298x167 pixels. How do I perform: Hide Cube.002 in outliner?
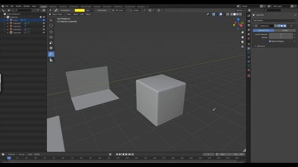click(x=44, y=26)
